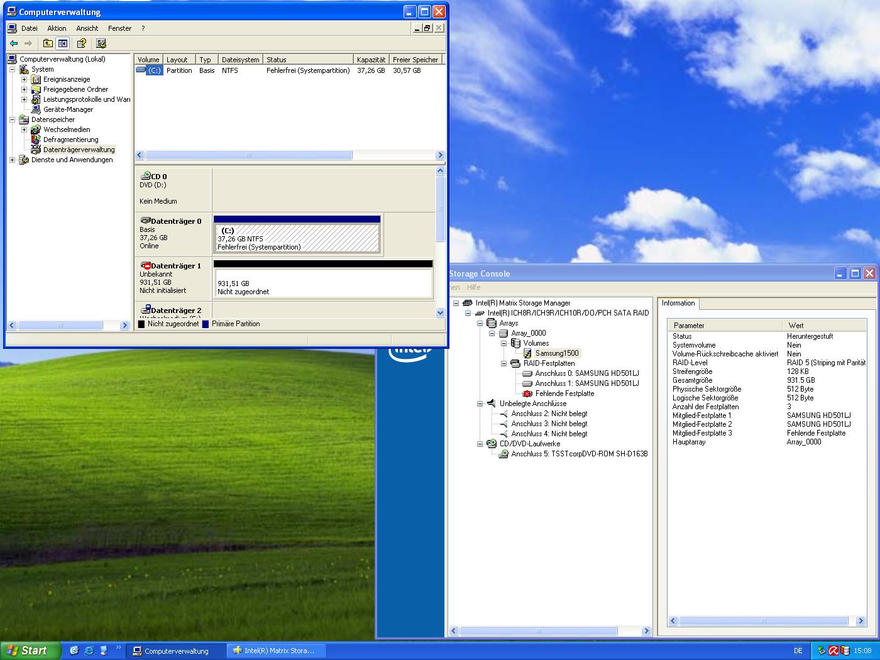Select the Ereignisanzeige icon in the tree
The image size is (880, 660).
[36, 79]
